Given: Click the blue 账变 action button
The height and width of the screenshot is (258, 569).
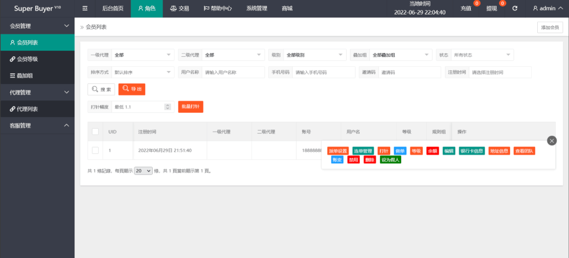Looking at the screenshot, I should (337, 160).
